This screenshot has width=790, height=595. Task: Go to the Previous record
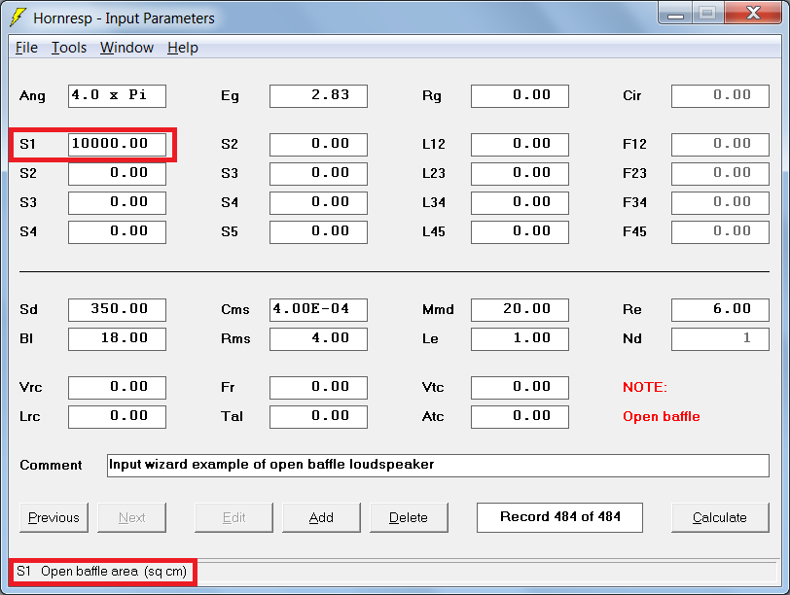point(54,517)
